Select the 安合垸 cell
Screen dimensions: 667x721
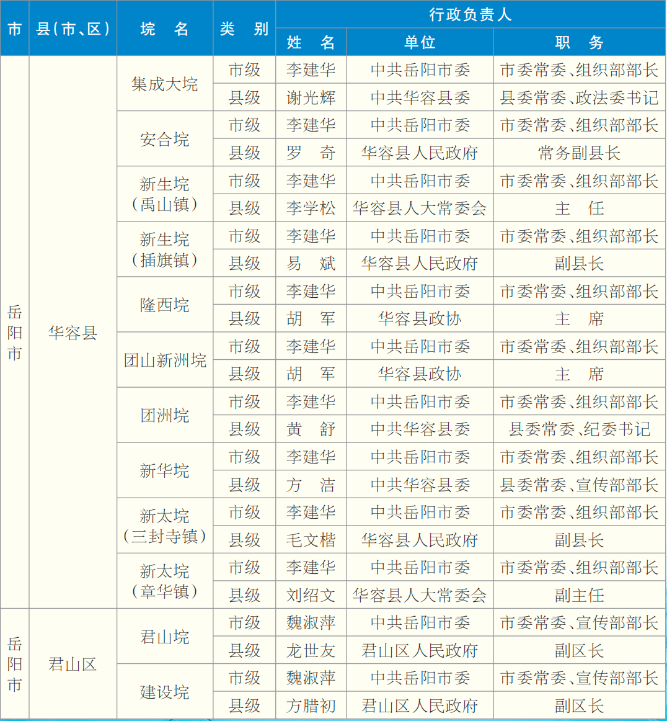tap(165, 139)
